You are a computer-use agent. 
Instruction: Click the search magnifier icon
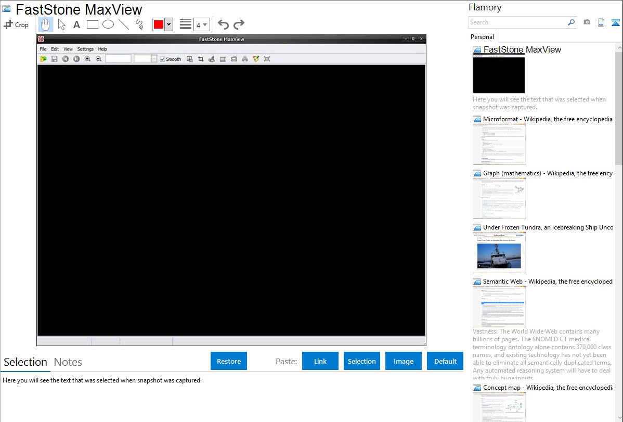(572, 22)
